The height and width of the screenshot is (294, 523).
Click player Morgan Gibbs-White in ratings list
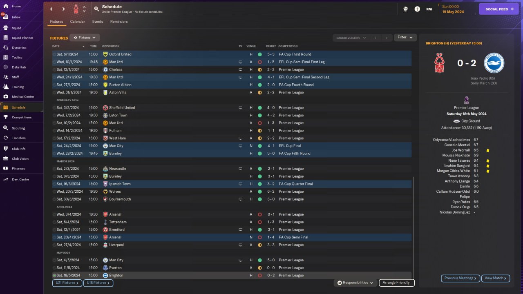(x=454, y=171)
